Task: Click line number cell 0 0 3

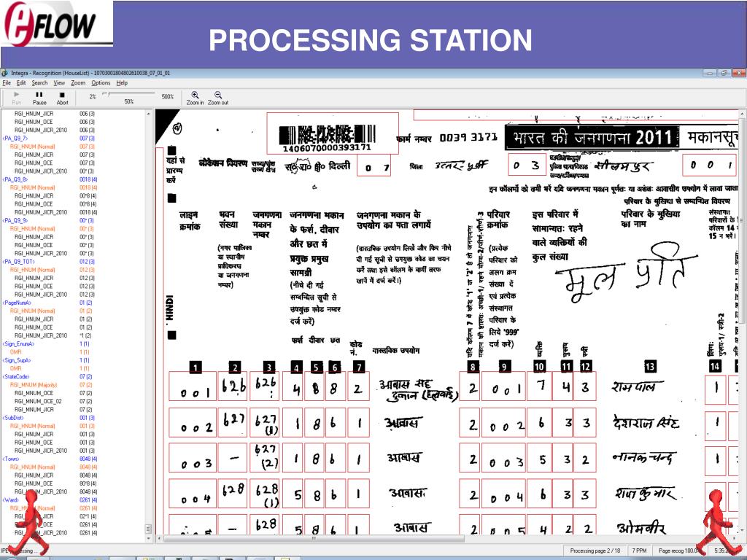Action: [x=193, y=458]
